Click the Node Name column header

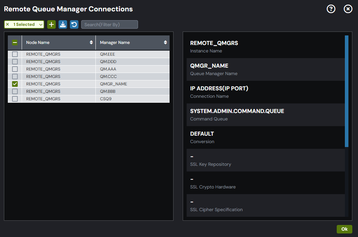pyautogui.click(x=59, y=43)
